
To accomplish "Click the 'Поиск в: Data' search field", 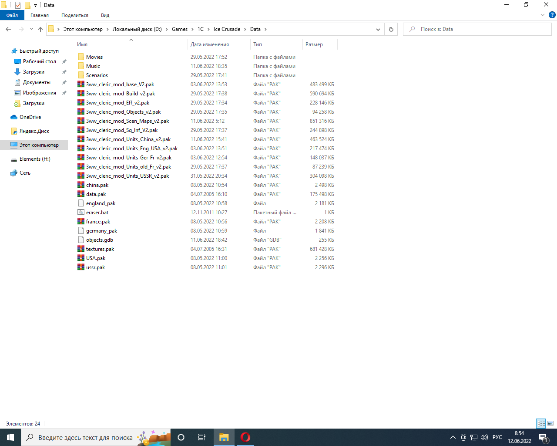I will point(477,29).
